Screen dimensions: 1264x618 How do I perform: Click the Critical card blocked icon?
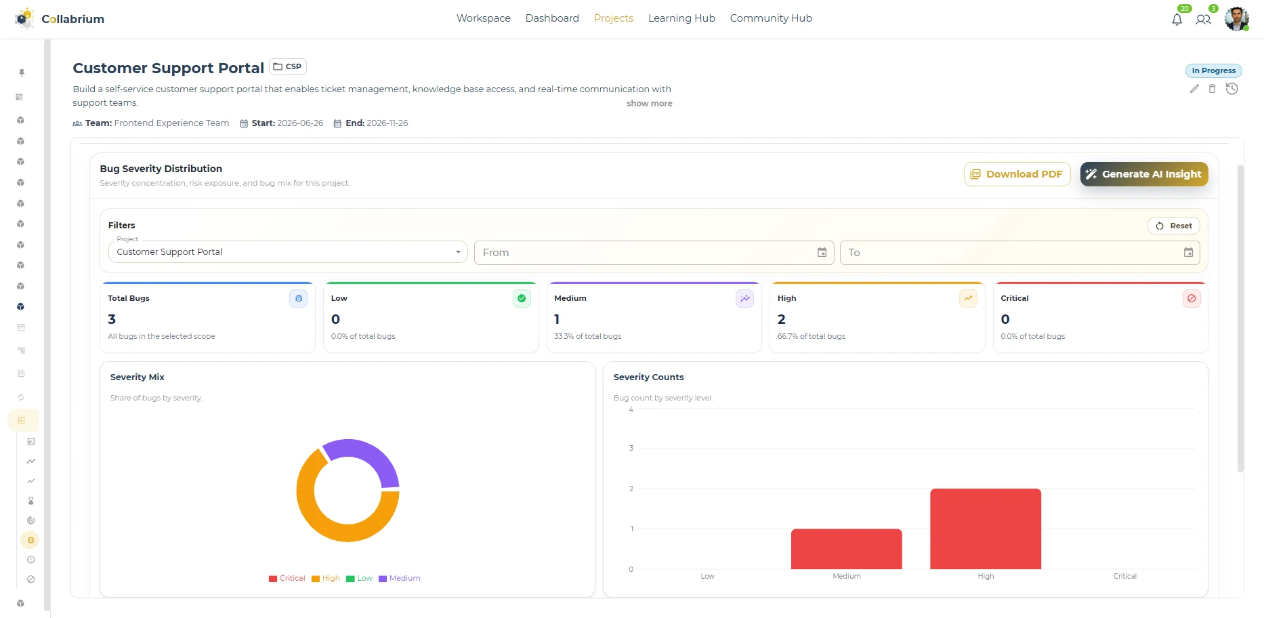[x=1192, y=298]
